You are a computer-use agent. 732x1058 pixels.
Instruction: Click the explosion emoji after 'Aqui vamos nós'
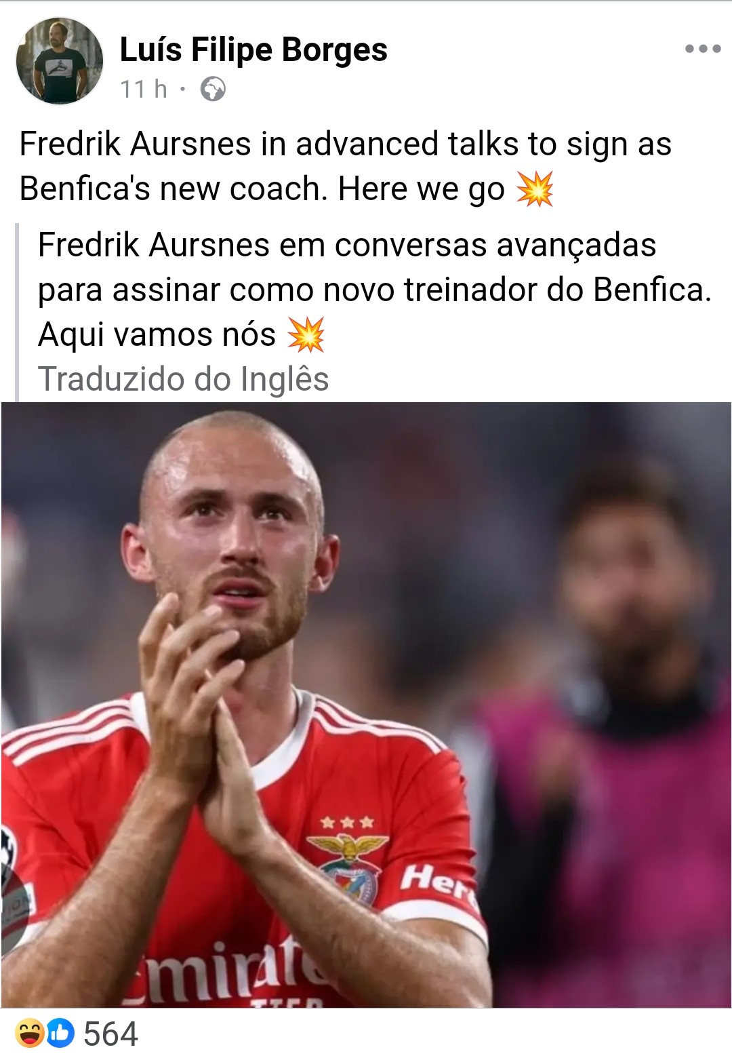coord(306,334)
